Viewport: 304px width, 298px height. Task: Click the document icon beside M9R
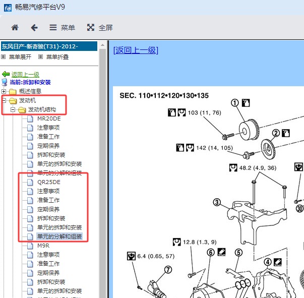tap(30, 246)
